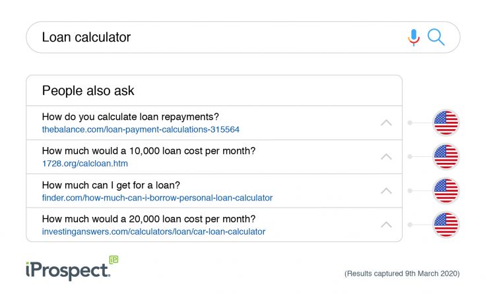Viewport: 487px width, 294px height.
Task: Select 'How do you calculate loan repayments?' question
Action: click(x=130, y=117)
